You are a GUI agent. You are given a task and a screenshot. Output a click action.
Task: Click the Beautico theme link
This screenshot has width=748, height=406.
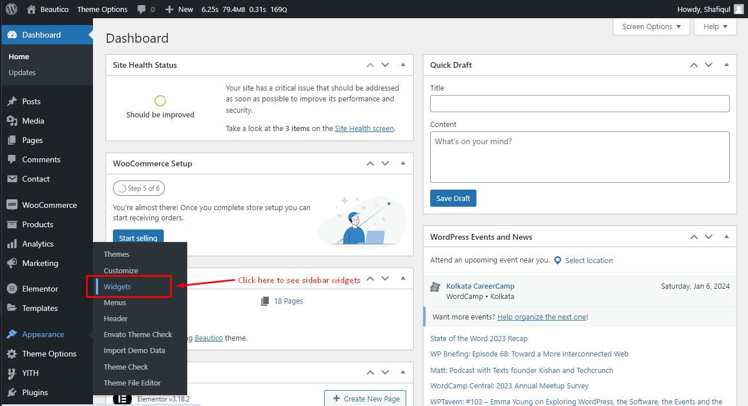pyautogui.click(x=208, y=338)
